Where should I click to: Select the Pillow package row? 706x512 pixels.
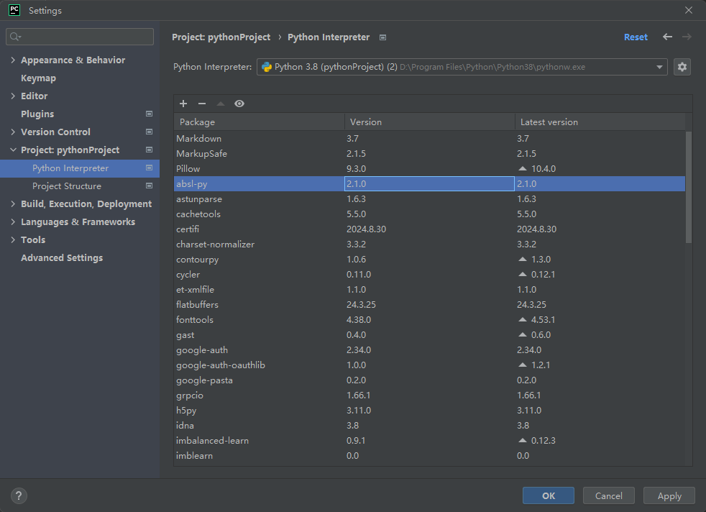click(429, 168)
